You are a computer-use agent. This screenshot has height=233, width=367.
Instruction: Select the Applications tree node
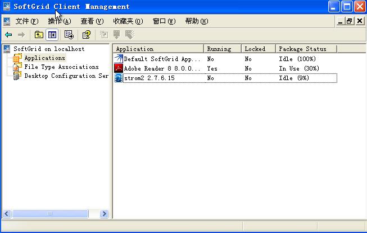coord(45,58)
